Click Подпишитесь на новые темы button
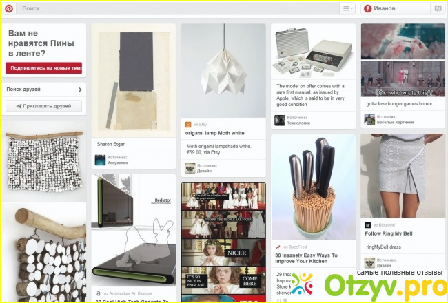This screenshot has height=303, width=448. pos(44,68)
